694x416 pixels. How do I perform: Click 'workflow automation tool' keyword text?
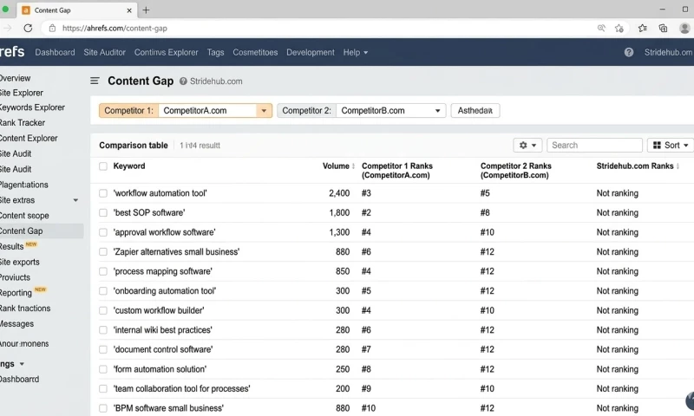point(160,193)
